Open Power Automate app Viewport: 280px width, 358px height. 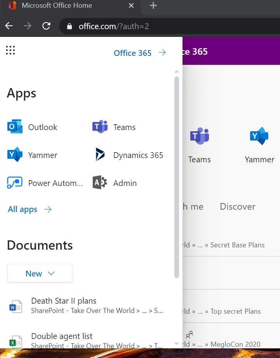(x=45, y=183)
